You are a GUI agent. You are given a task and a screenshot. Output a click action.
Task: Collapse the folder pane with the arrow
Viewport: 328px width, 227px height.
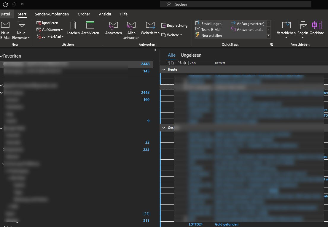coord(155,50)
